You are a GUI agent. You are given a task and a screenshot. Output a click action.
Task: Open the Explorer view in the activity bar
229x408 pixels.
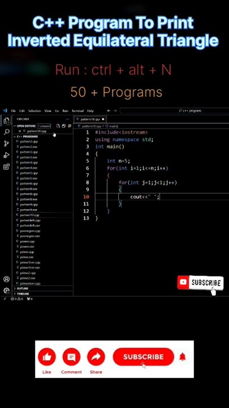pyautogui.click(x=6, y=121)
